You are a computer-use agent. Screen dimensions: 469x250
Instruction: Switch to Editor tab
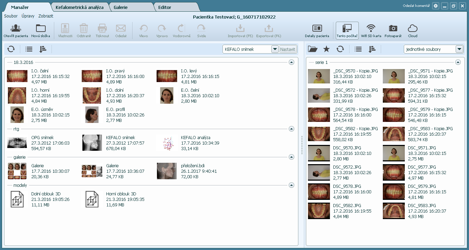click(164, 7)
